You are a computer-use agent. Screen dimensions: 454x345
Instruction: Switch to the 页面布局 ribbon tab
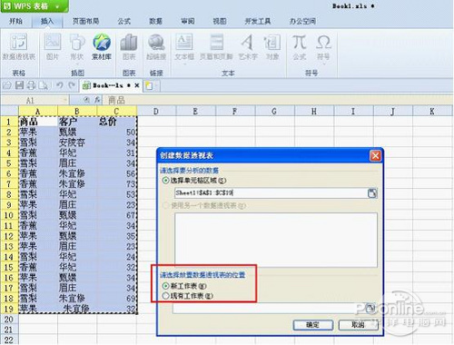[85, 21]
